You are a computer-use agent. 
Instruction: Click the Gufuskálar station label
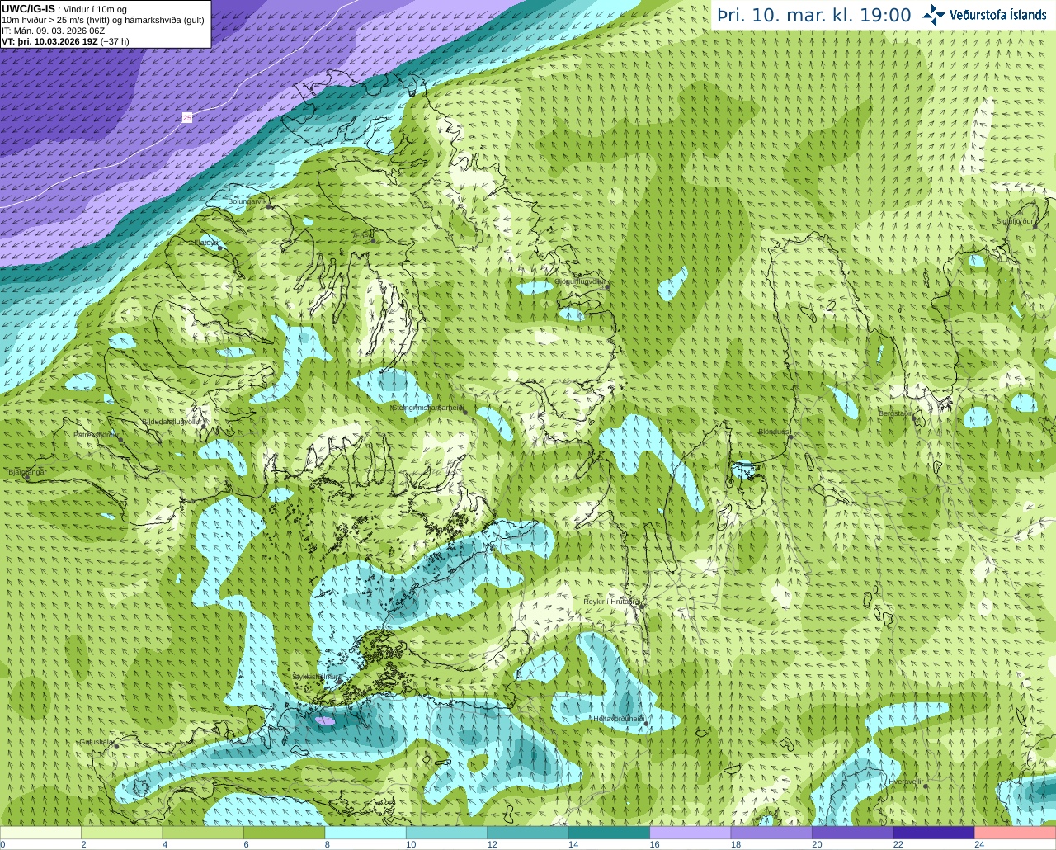pyautogui.click(x=96, y=742)
